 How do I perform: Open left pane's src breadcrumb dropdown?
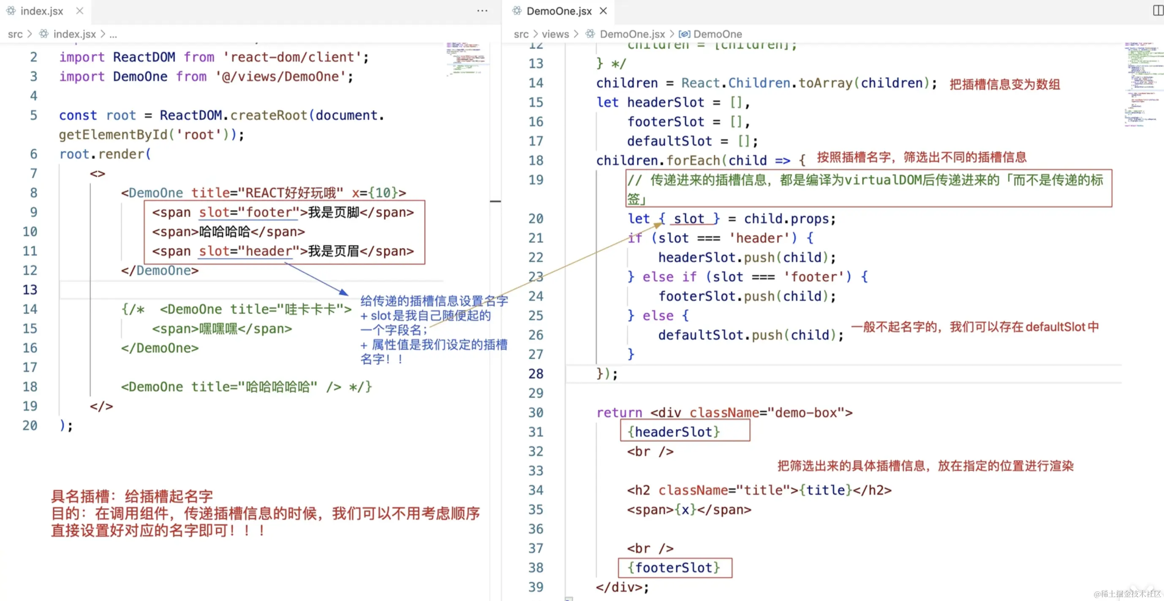click(15, 34)
